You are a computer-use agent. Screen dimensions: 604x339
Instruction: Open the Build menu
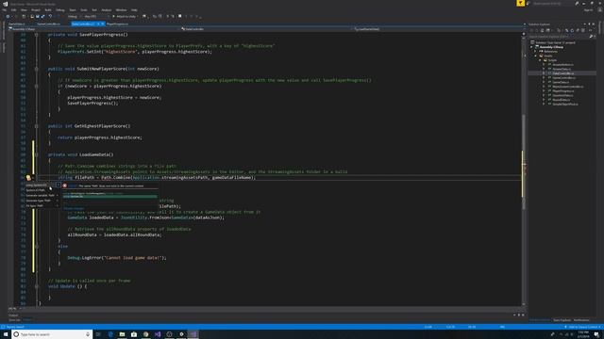pos(48,10)
